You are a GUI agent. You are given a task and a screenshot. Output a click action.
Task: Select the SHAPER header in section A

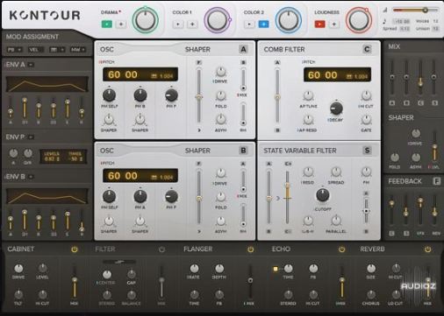[197, 49]
